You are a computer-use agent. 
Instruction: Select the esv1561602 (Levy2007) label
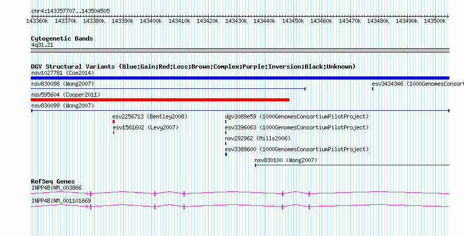[145, 127]
